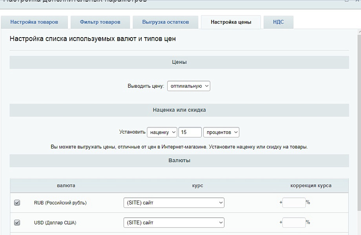The height and width of the screenshot is (235, 361).
Task: Select the Выгрузка остатков tab
Action: [x=165, y=22]
